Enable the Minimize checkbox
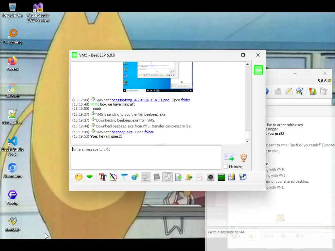This screenshot has height=251, width=335. (225, 166)
